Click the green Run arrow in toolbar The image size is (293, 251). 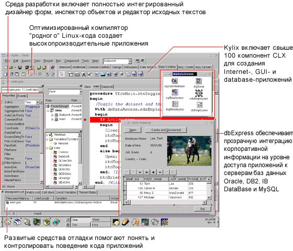[32, 74]
